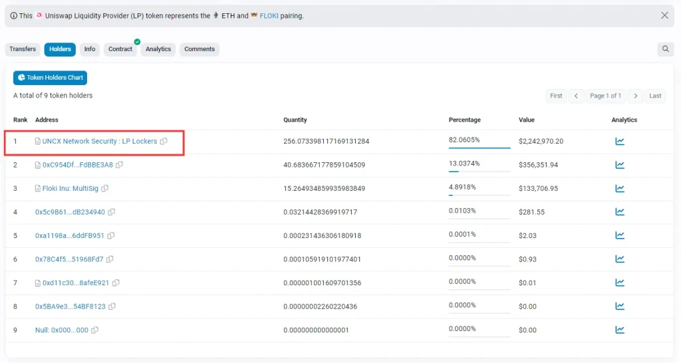Viewport: 681px width, 363px height.
Task: Click 'A total of 9 token holders' text
Action: (53, 96)
